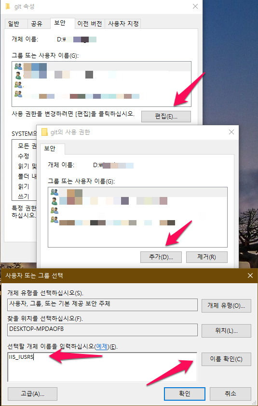The image size is (258, 406).
Task: Select the single-user icon in permissions dialog user list
Action: 54,201
